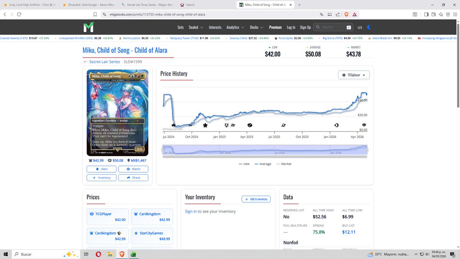Click the MTGStocks logo in header

88,28
